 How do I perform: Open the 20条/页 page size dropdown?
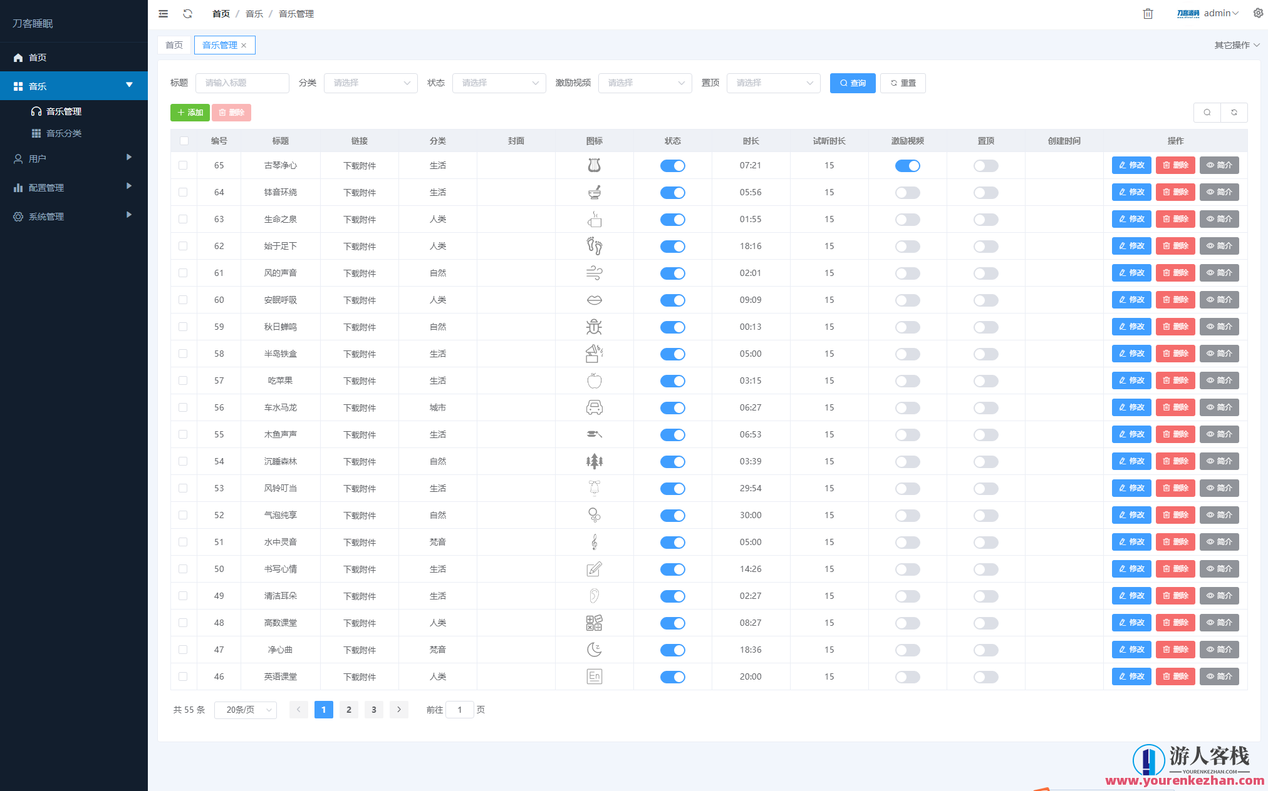pyautogui.click(x=246, y=710)
